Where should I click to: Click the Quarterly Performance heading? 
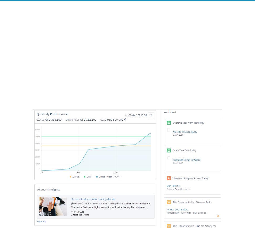click(x=52, y=114)
